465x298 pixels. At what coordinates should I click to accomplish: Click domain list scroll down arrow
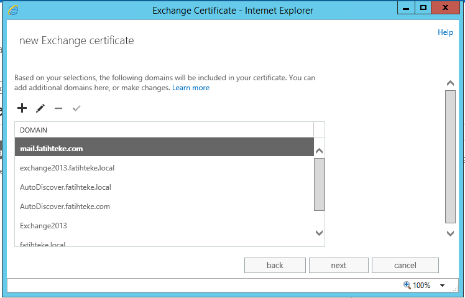(319, 233)
